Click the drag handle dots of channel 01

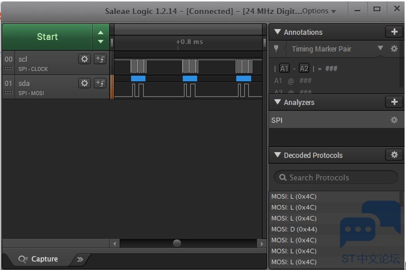8,92
